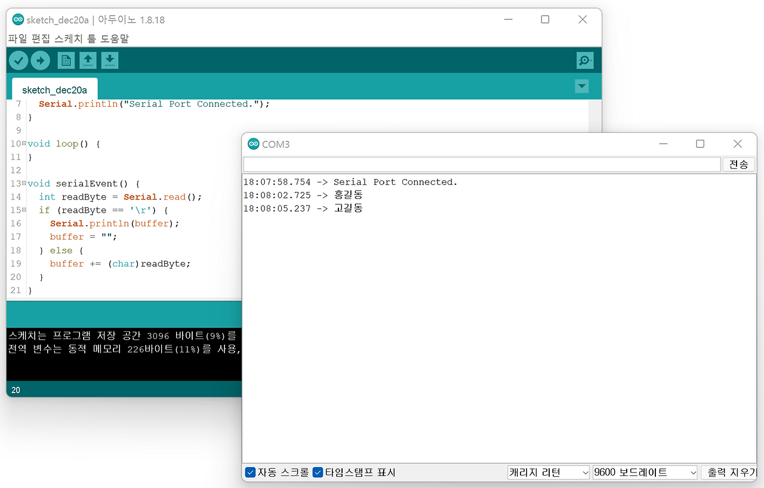The image size is (764, 488).
Task: Save the sketch using the Save icon
Action: 110,60
